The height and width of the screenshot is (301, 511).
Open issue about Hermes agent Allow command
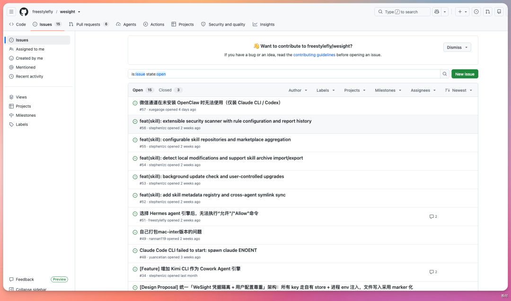coord(199,214)
